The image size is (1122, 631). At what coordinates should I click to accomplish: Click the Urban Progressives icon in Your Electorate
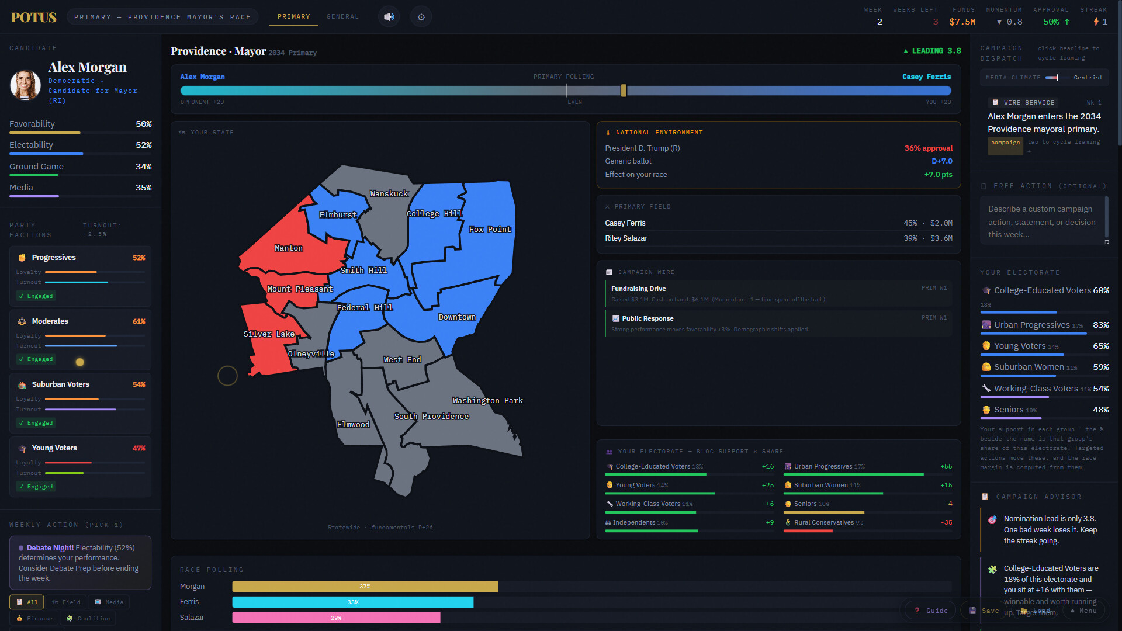pos(986,325)
